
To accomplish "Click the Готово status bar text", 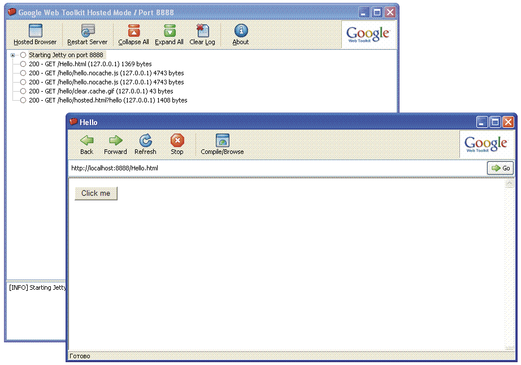I will pos(80,356).
